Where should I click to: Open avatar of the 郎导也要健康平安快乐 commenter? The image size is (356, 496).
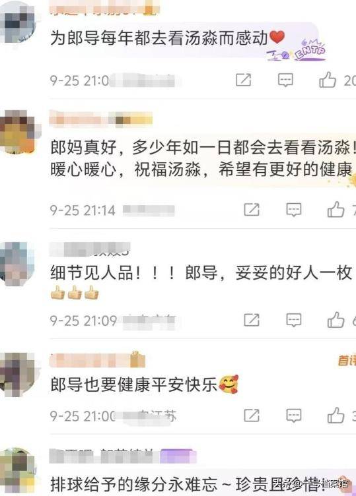click(x=18, y=375)
